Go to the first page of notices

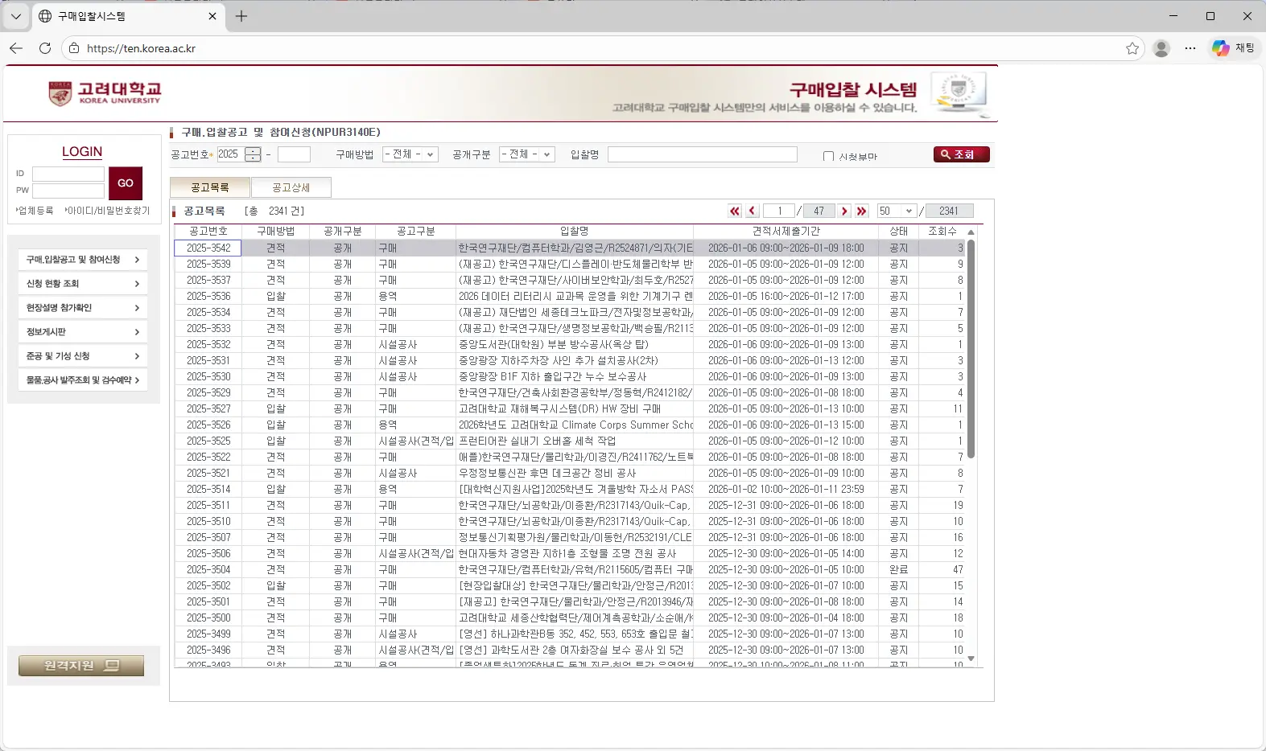(x=735, y=211)
